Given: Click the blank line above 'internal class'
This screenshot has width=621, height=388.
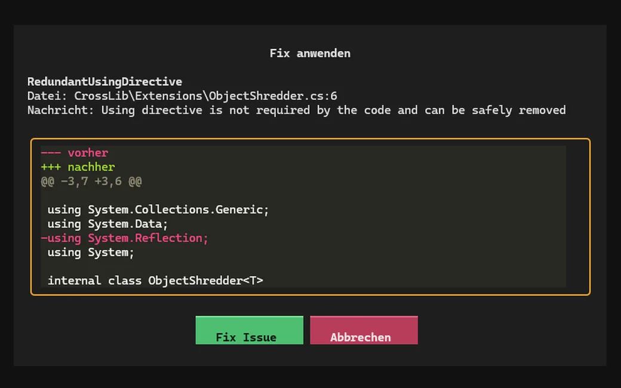Looking at the screenshot, I should 303,266.
